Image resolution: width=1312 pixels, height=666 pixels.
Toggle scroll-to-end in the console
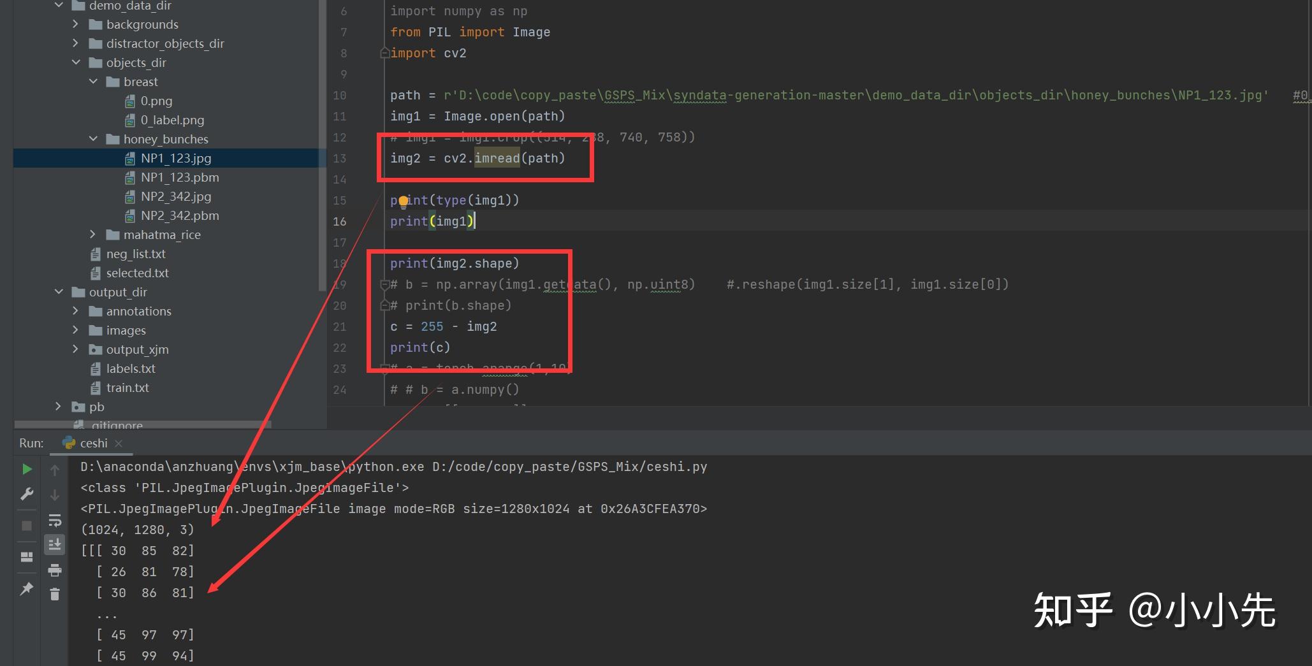click(x=54, y=545)
